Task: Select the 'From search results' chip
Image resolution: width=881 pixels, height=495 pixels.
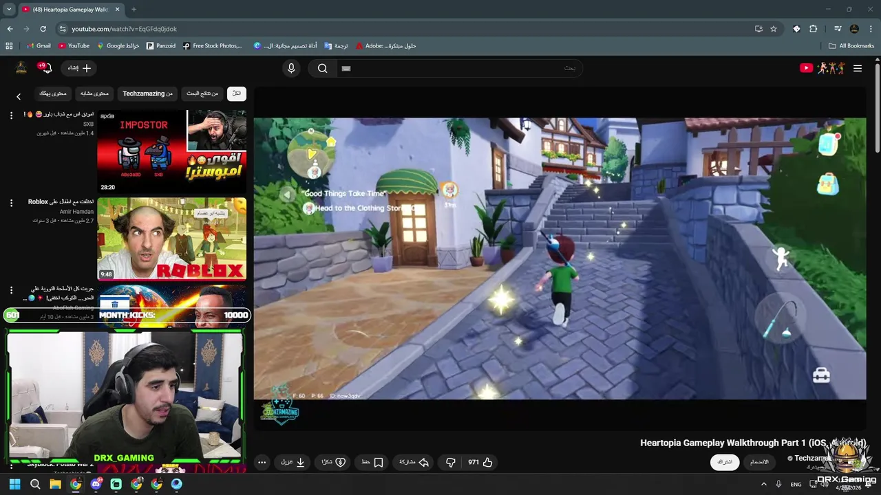Action: 202,93
